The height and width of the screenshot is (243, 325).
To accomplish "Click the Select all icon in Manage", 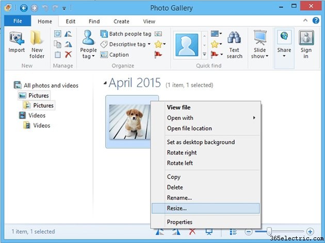I will (57, 33).
